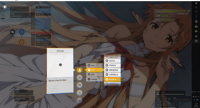Image resolution: width=200 pixels, height=108 pixels.
Task: Click the 33°C temperature readout
Action: tap(30, 99)
